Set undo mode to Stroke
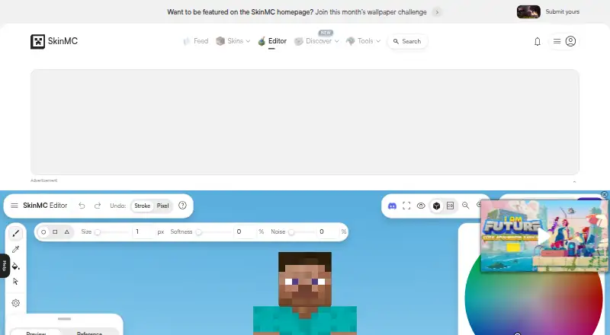The image size is (610, 335). 142,206
